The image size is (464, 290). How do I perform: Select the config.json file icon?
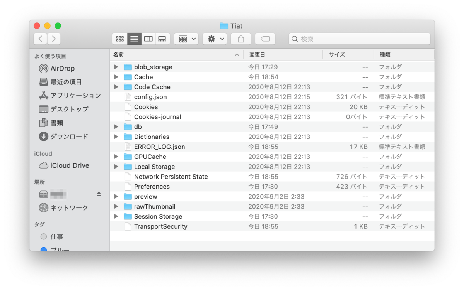(x=128, y=97)
